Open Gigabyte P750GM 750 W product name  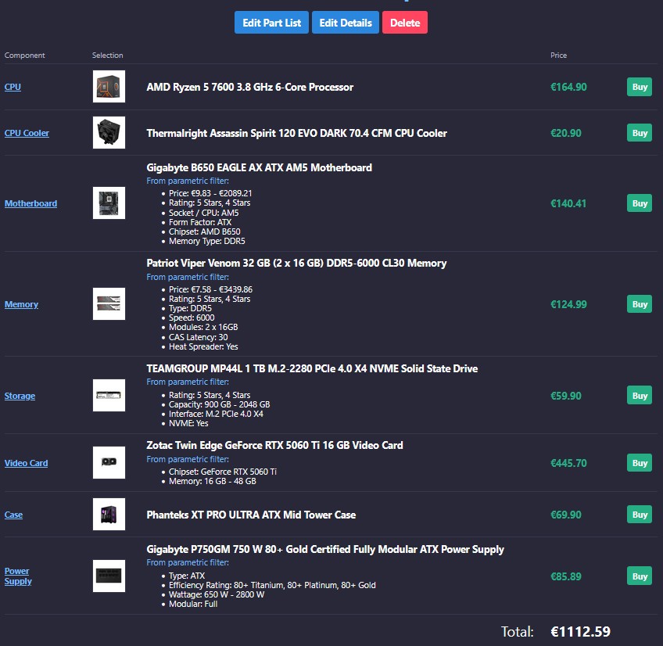click(x=325, y=549)
